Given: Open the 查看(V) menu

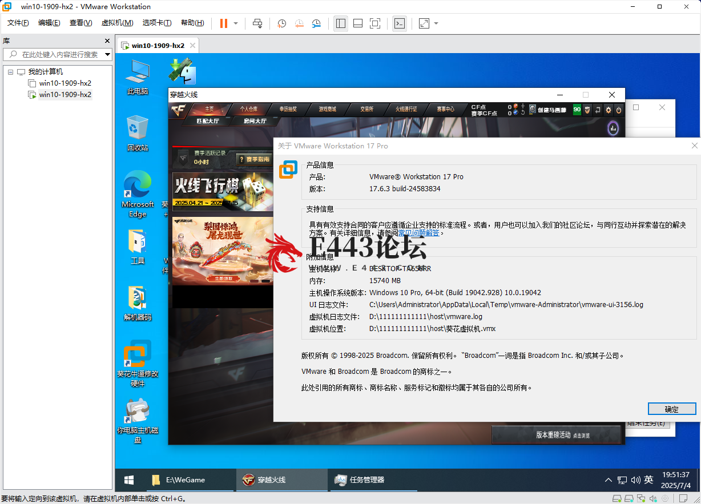Looking at the screenshot, I should (80, 23).
